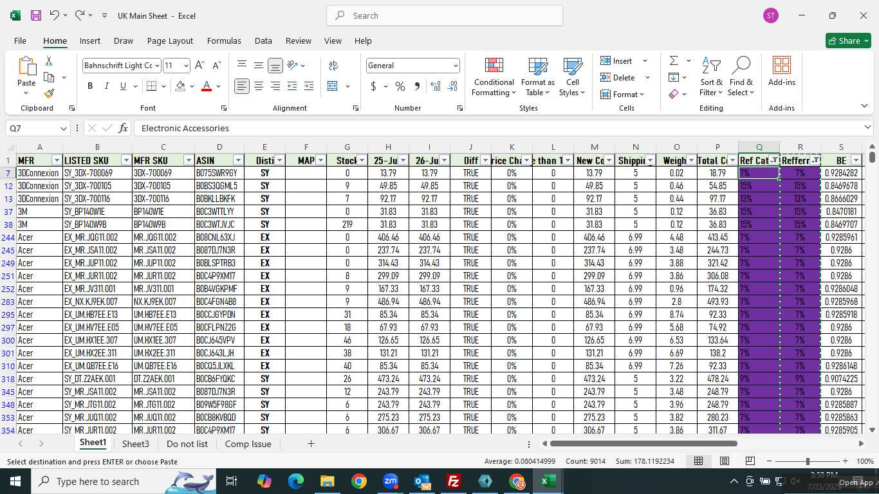
Task: Click the Search box in title bar
Action: (x=445, y=15)
